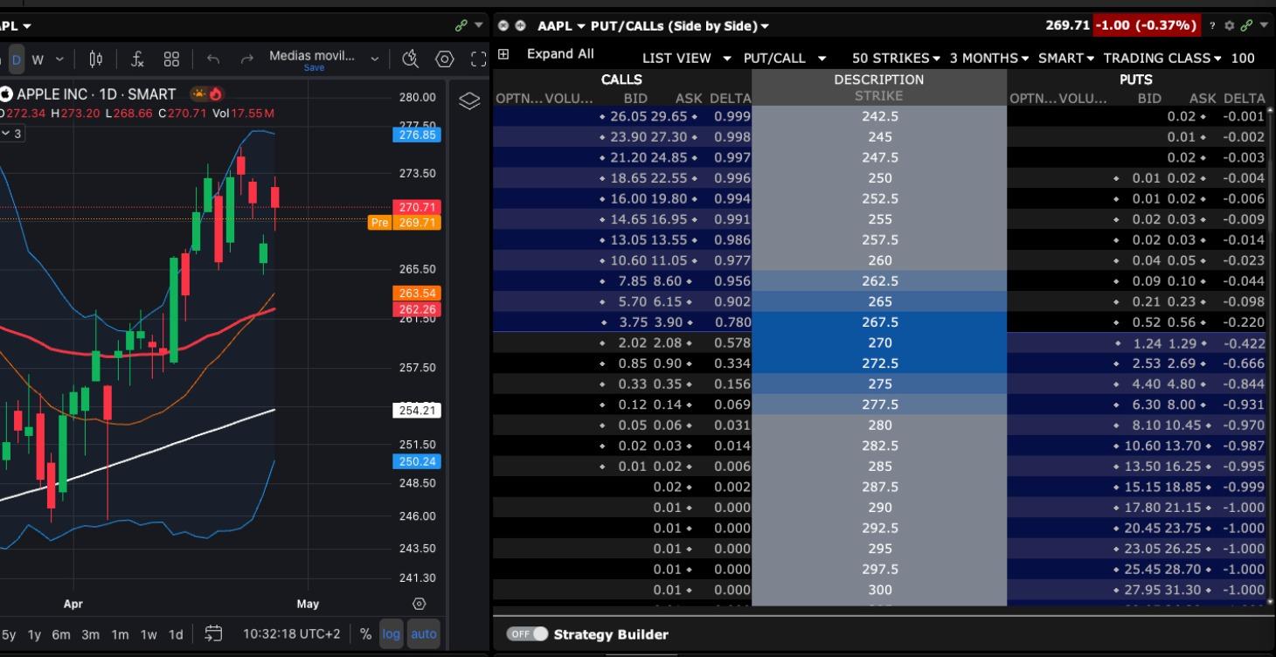
Task: Select the D daily interval button
Action: pyautogui.click(x=16, y=59)
